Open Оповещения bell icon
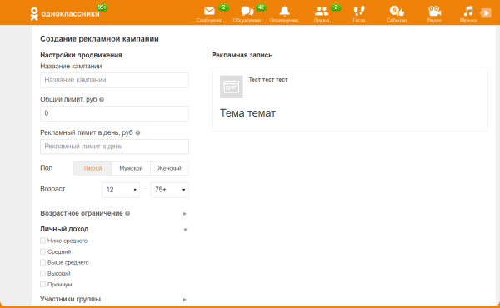The height and width of the screenshot is (308, 500). click(284, 11)
